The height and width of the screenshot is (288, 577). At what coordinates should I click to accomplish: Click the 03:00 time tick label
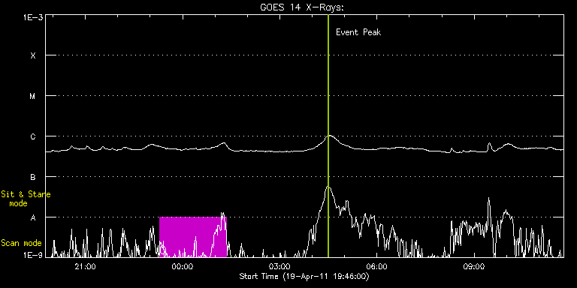(x=279, y=267)
